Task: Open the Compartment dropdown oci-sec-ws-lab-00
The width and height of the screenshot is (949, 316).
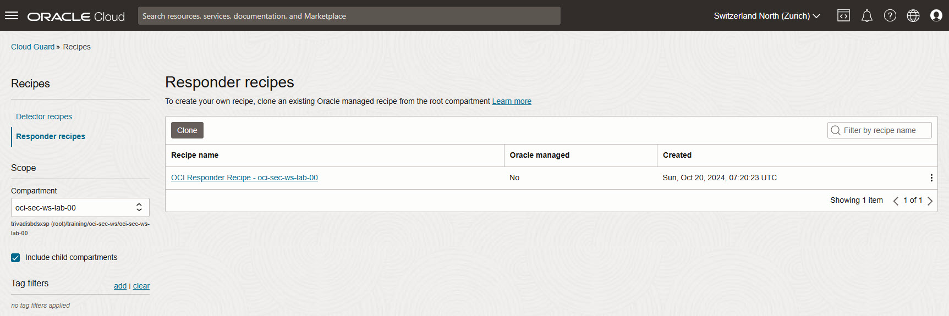Action: click(x=80, y=208)
